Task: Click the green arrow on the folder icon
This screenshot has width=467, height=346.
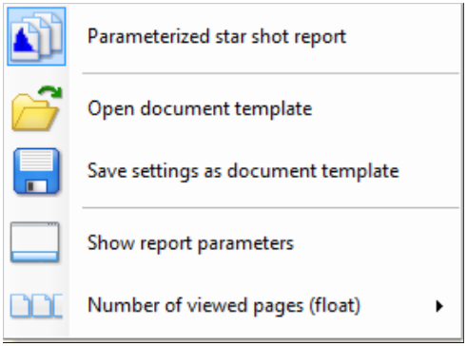Action: (x=50, y=92)
